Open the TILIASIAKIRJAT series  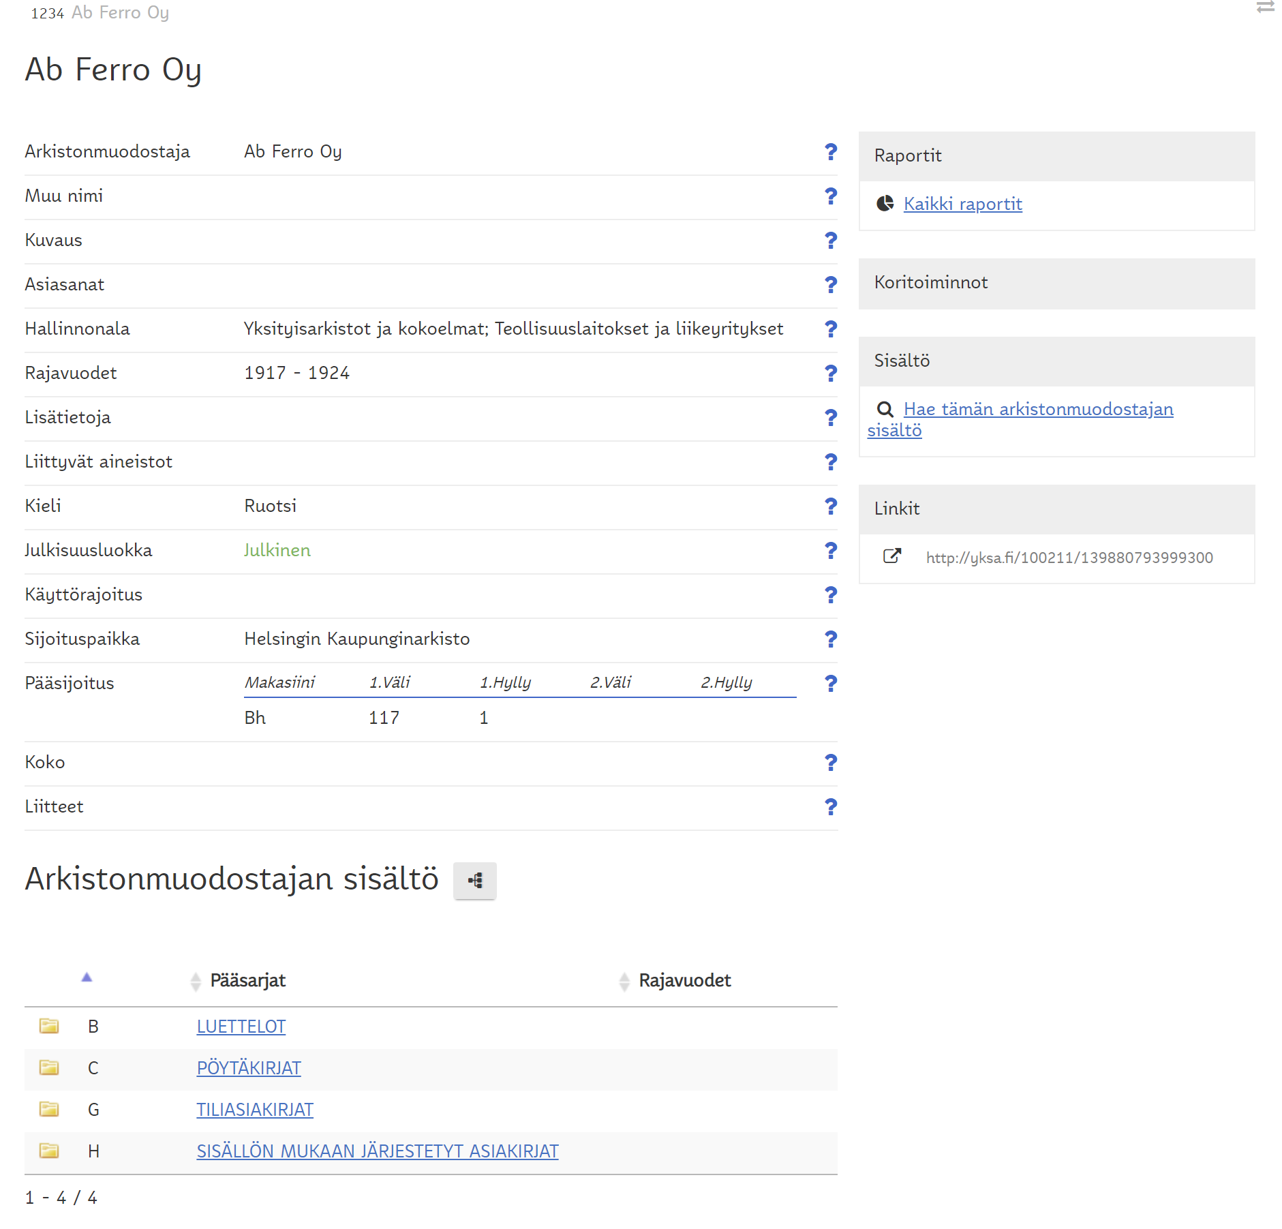255,1110
